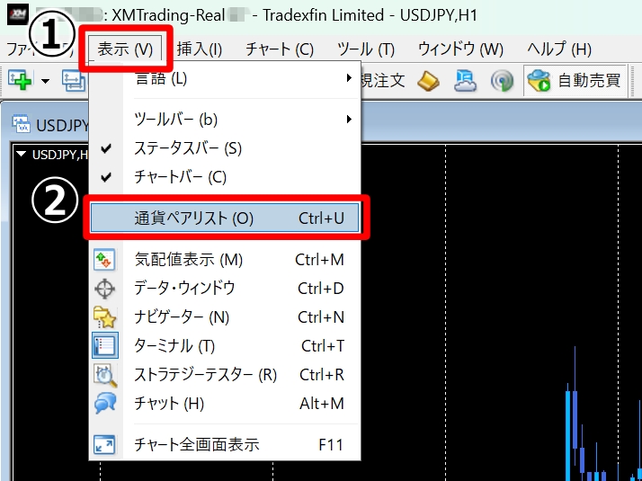
Task: Click Ctrl+D shortcut text
Action: pyautogui.click(x=321, y=289)
